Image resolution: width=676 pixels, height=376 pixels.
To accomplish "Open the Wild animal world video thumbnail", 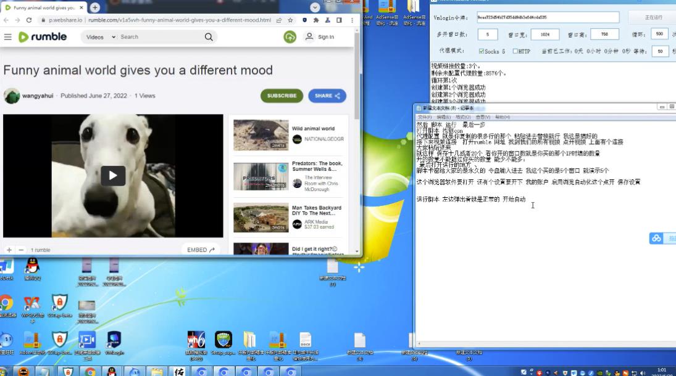I will pos(261,135).
